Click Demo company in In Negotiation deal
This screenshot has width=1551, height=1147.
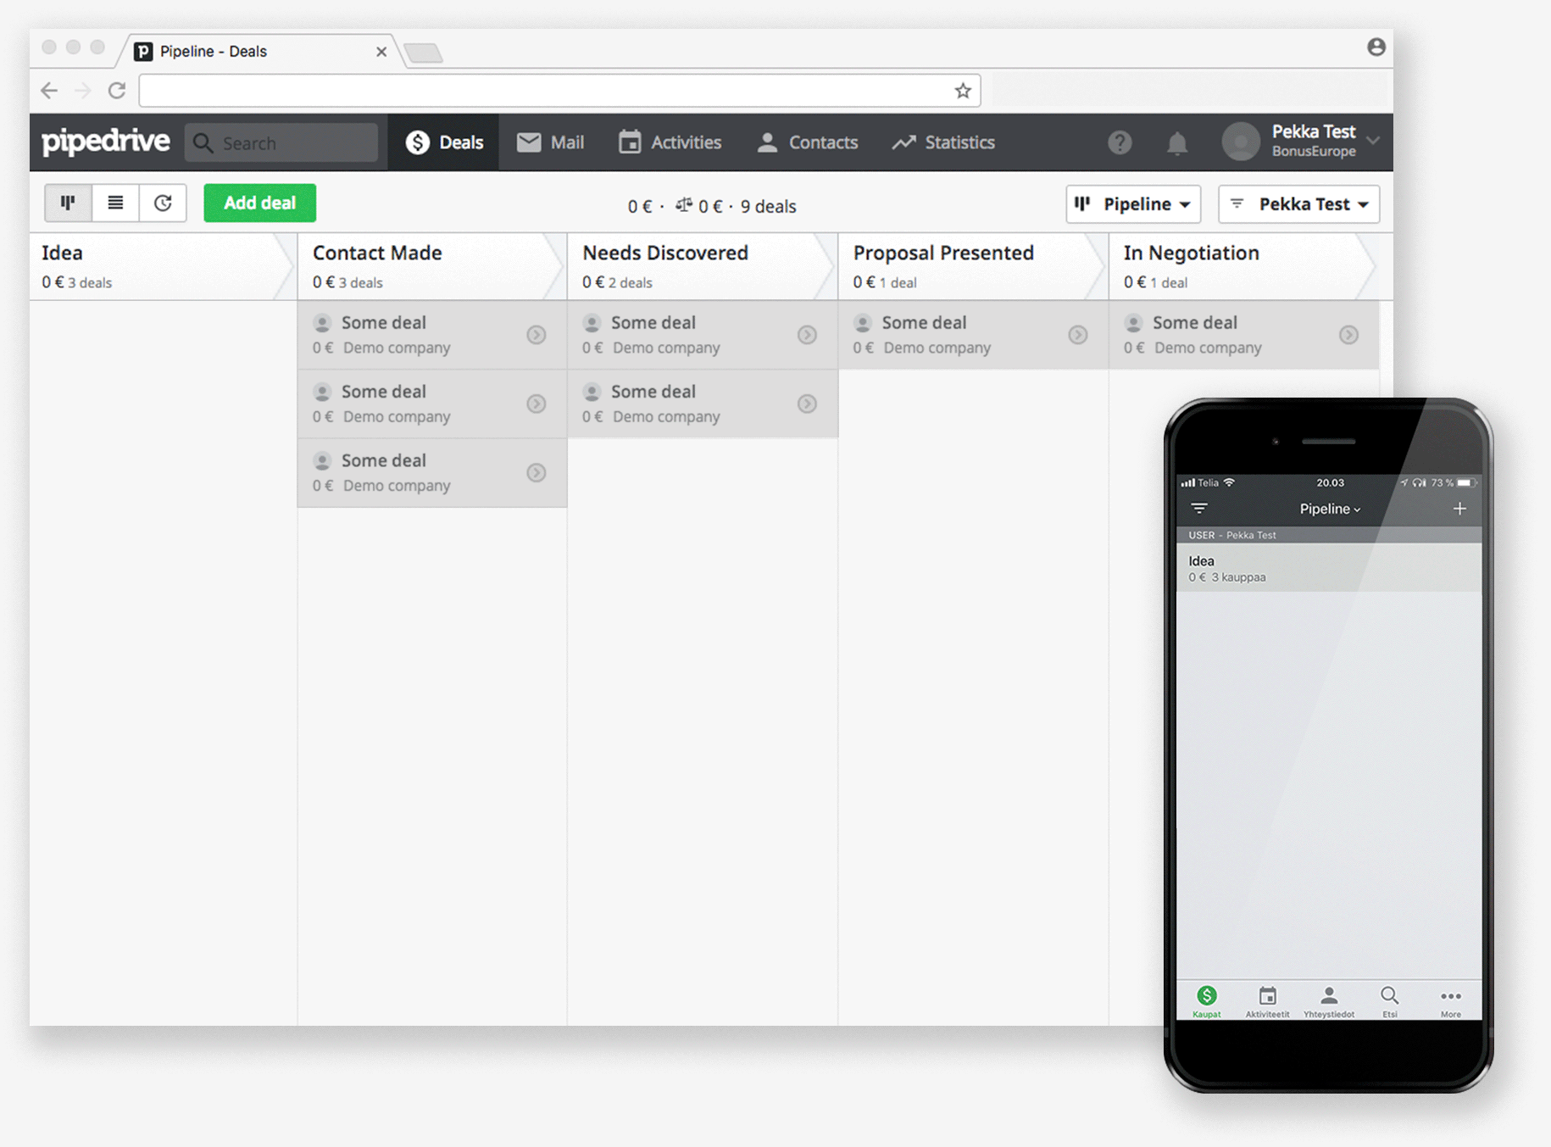(x=1208, y=348)
